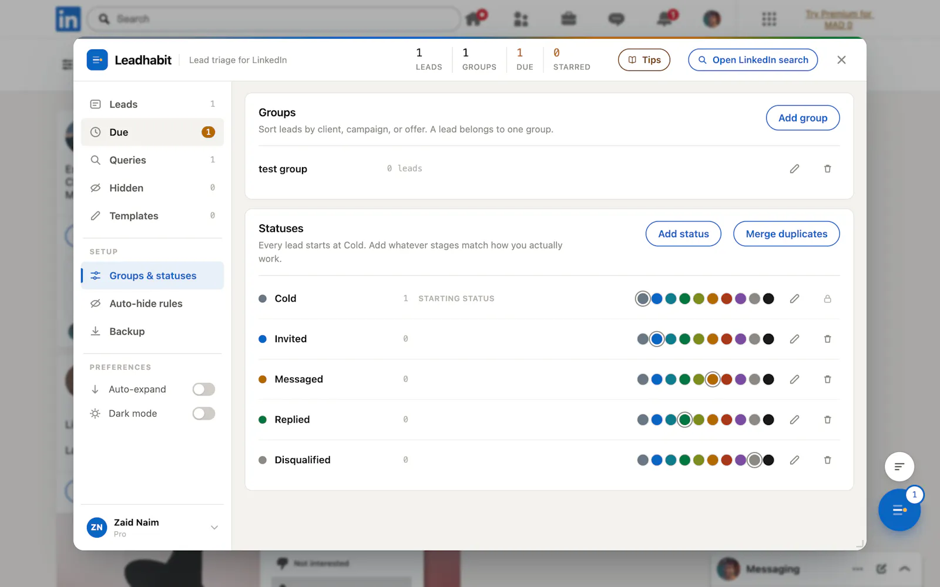Image resolution: width=940 pixels, height=587 pixels.
Task: Open the Due section
Action: [152, 132]
